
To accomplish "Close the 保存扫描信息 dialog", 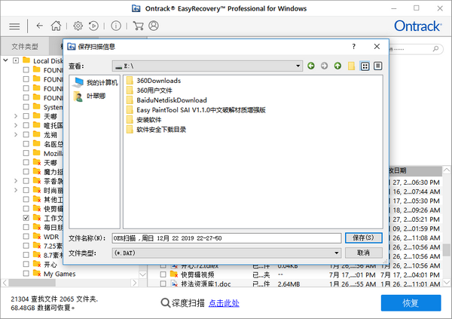I will pos(377,47).
